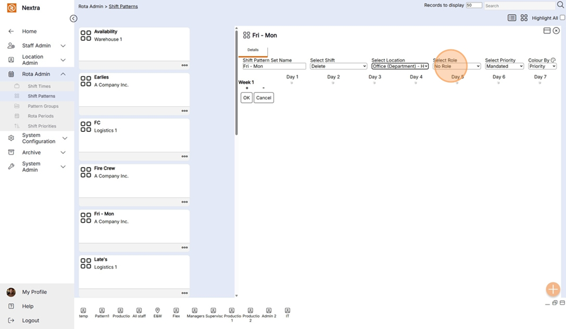The width and height of the screenshot is (566, 329).
Task: Click the Colour By palette icon
Action: (x=553, y=60)
